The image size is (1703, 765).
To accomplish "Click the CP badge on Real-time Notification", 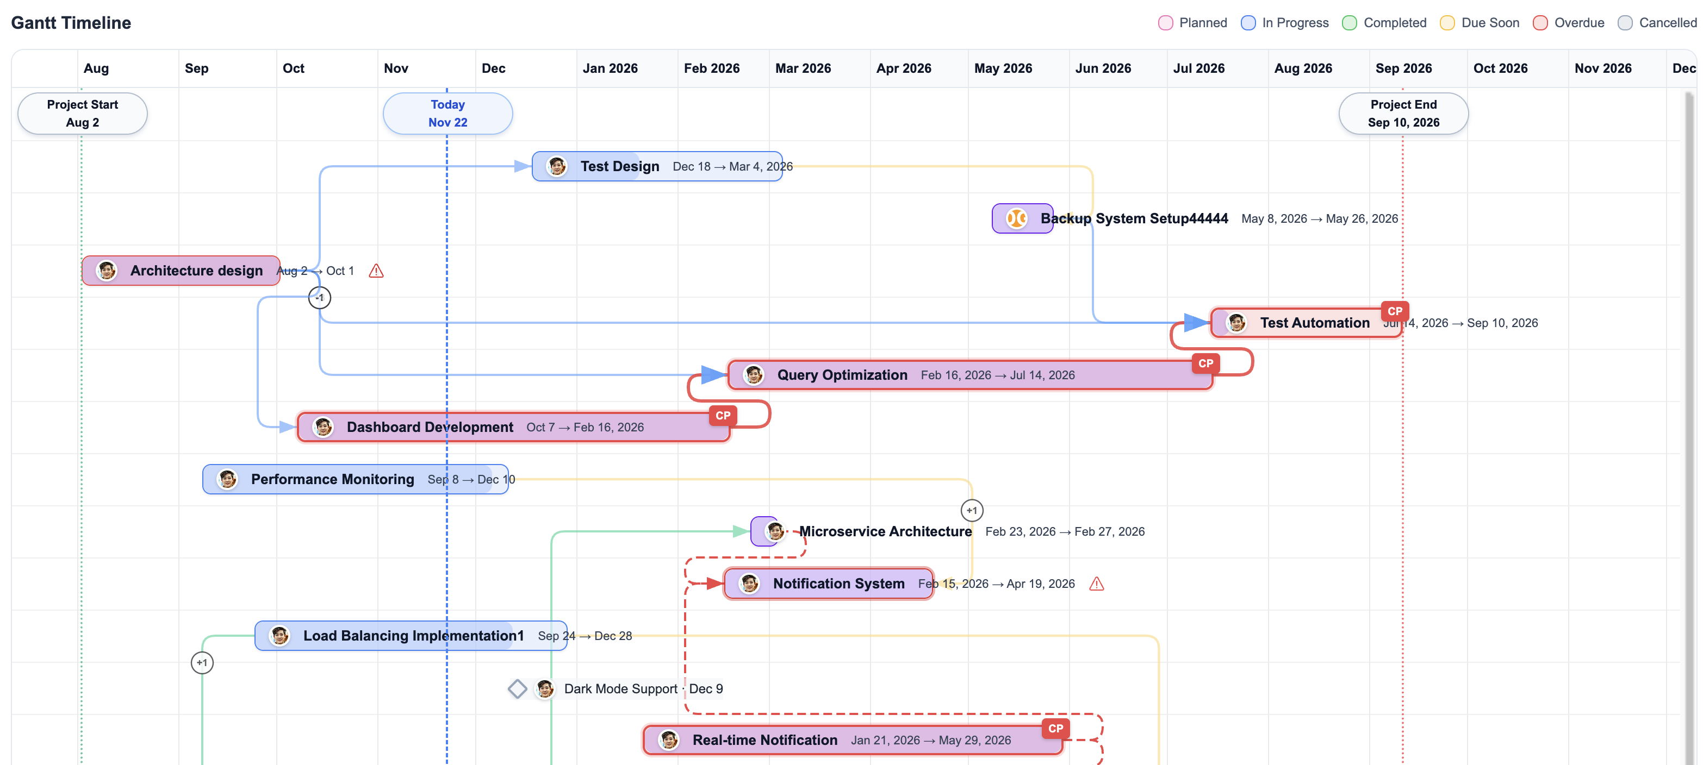I will pyautogui.click(x=1055, y=729).
